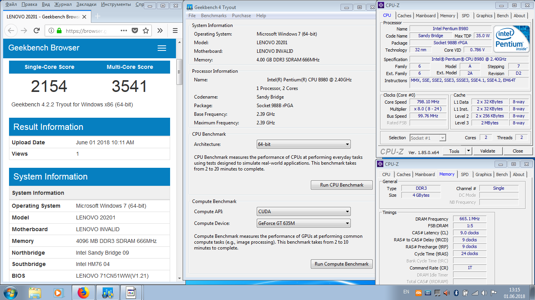
Task: Click the Single-Core Score value 2154
Action: (x=49, y=86)
